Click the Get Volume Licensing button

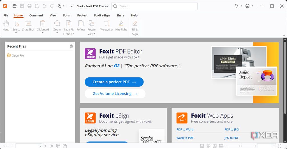(x=115, y=94)
